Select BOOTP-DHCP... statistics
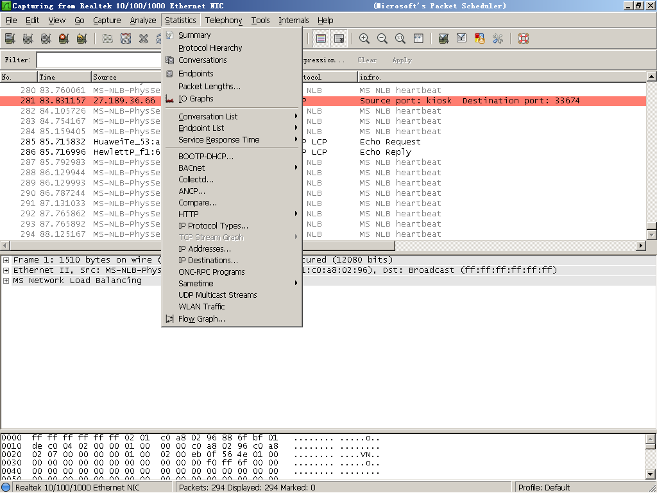 [232, 157]
